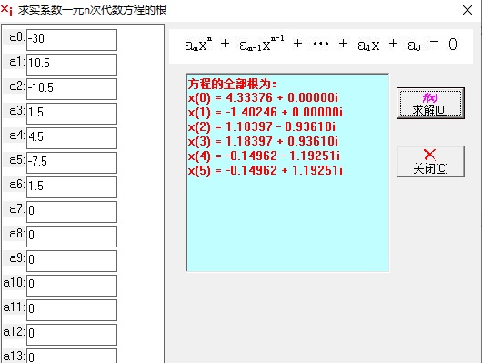Focus the a8 coefficient input field
Viewport: 482px width, 363px height.
click(x=72, y=237)
